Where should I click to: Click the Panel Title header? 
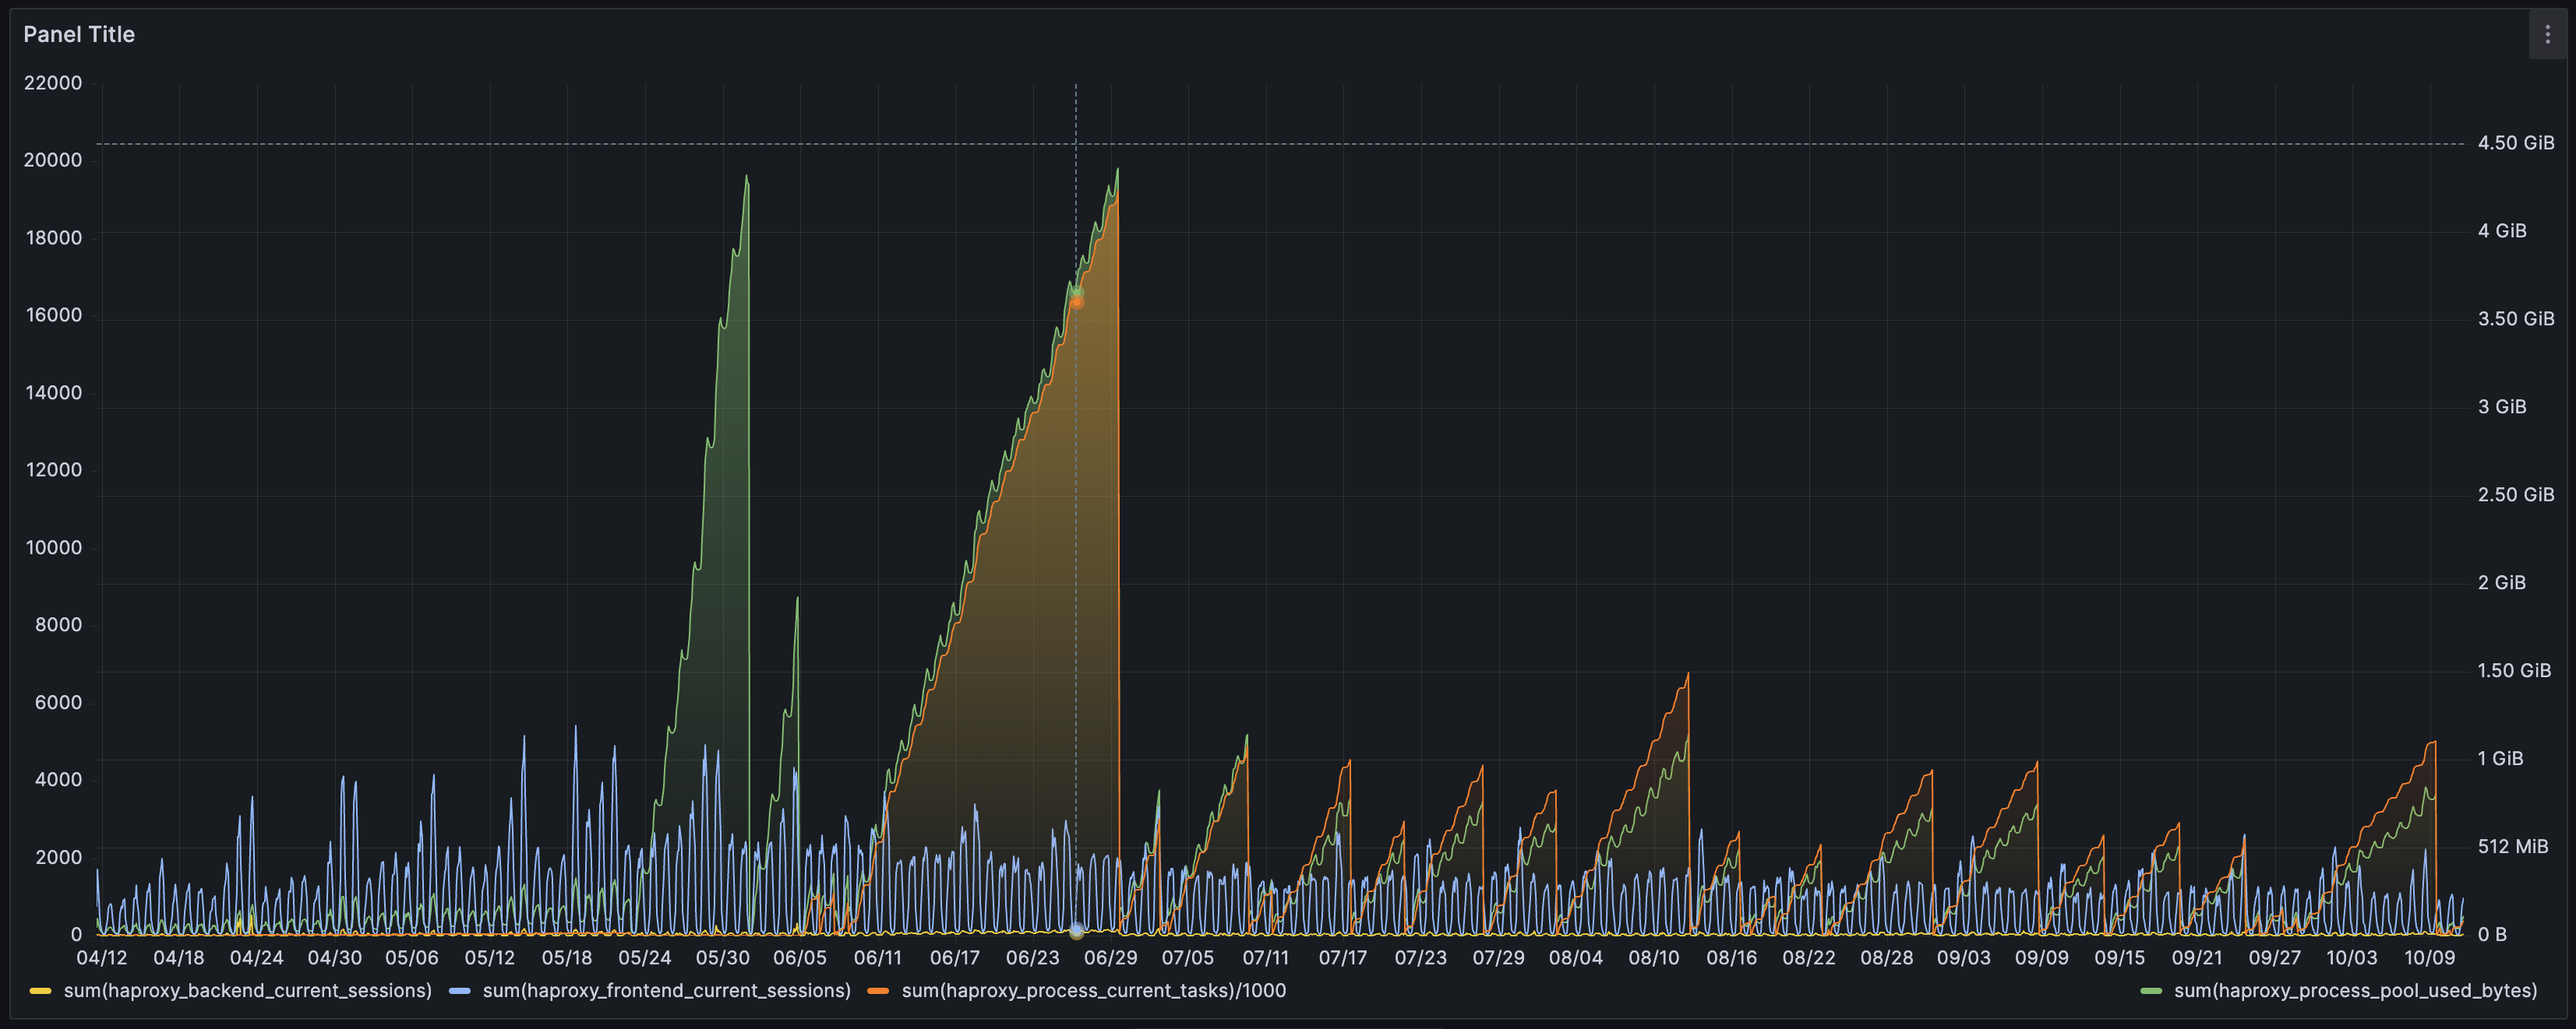[79, 34]
